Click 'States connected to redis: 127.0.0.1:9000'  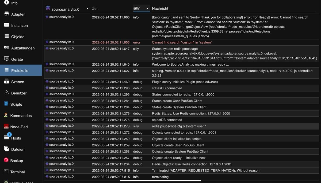[x=183, y=94]
